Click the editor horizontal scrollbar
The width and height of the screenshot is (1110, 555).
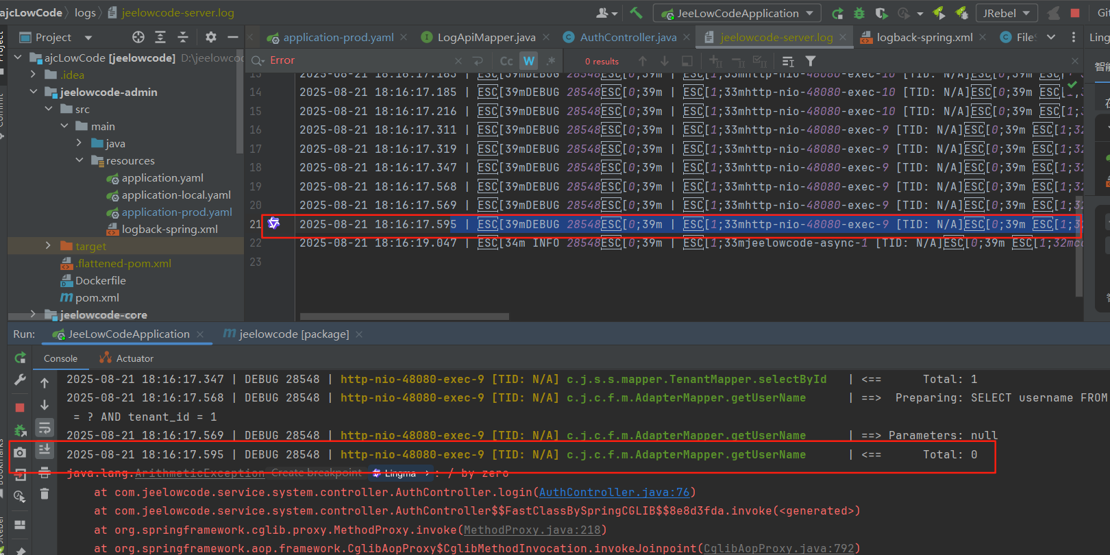pos(404,317)
